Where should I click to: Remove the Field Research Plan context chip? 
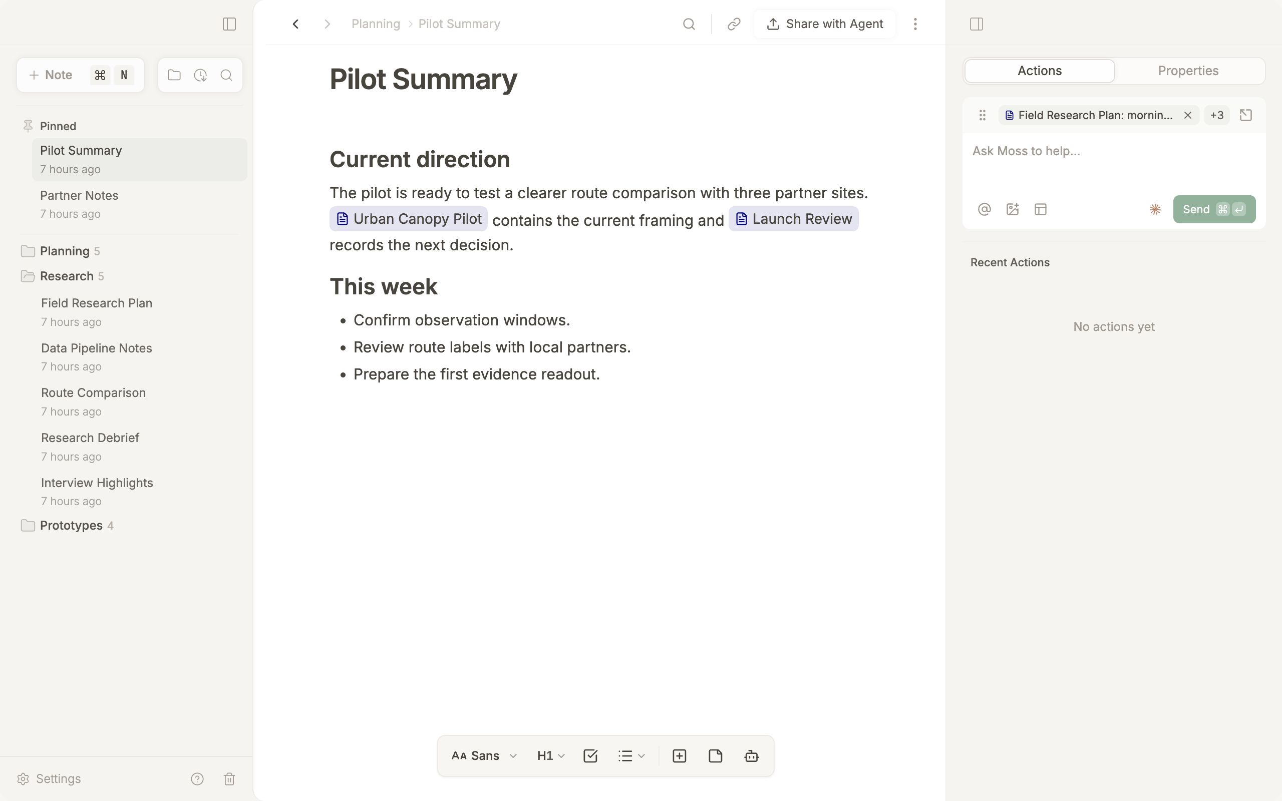(1187, 115)
